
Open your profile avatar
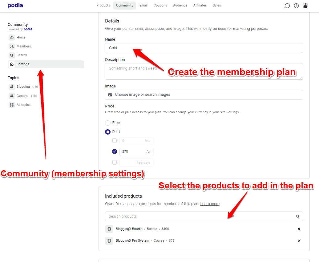point(305,6)
